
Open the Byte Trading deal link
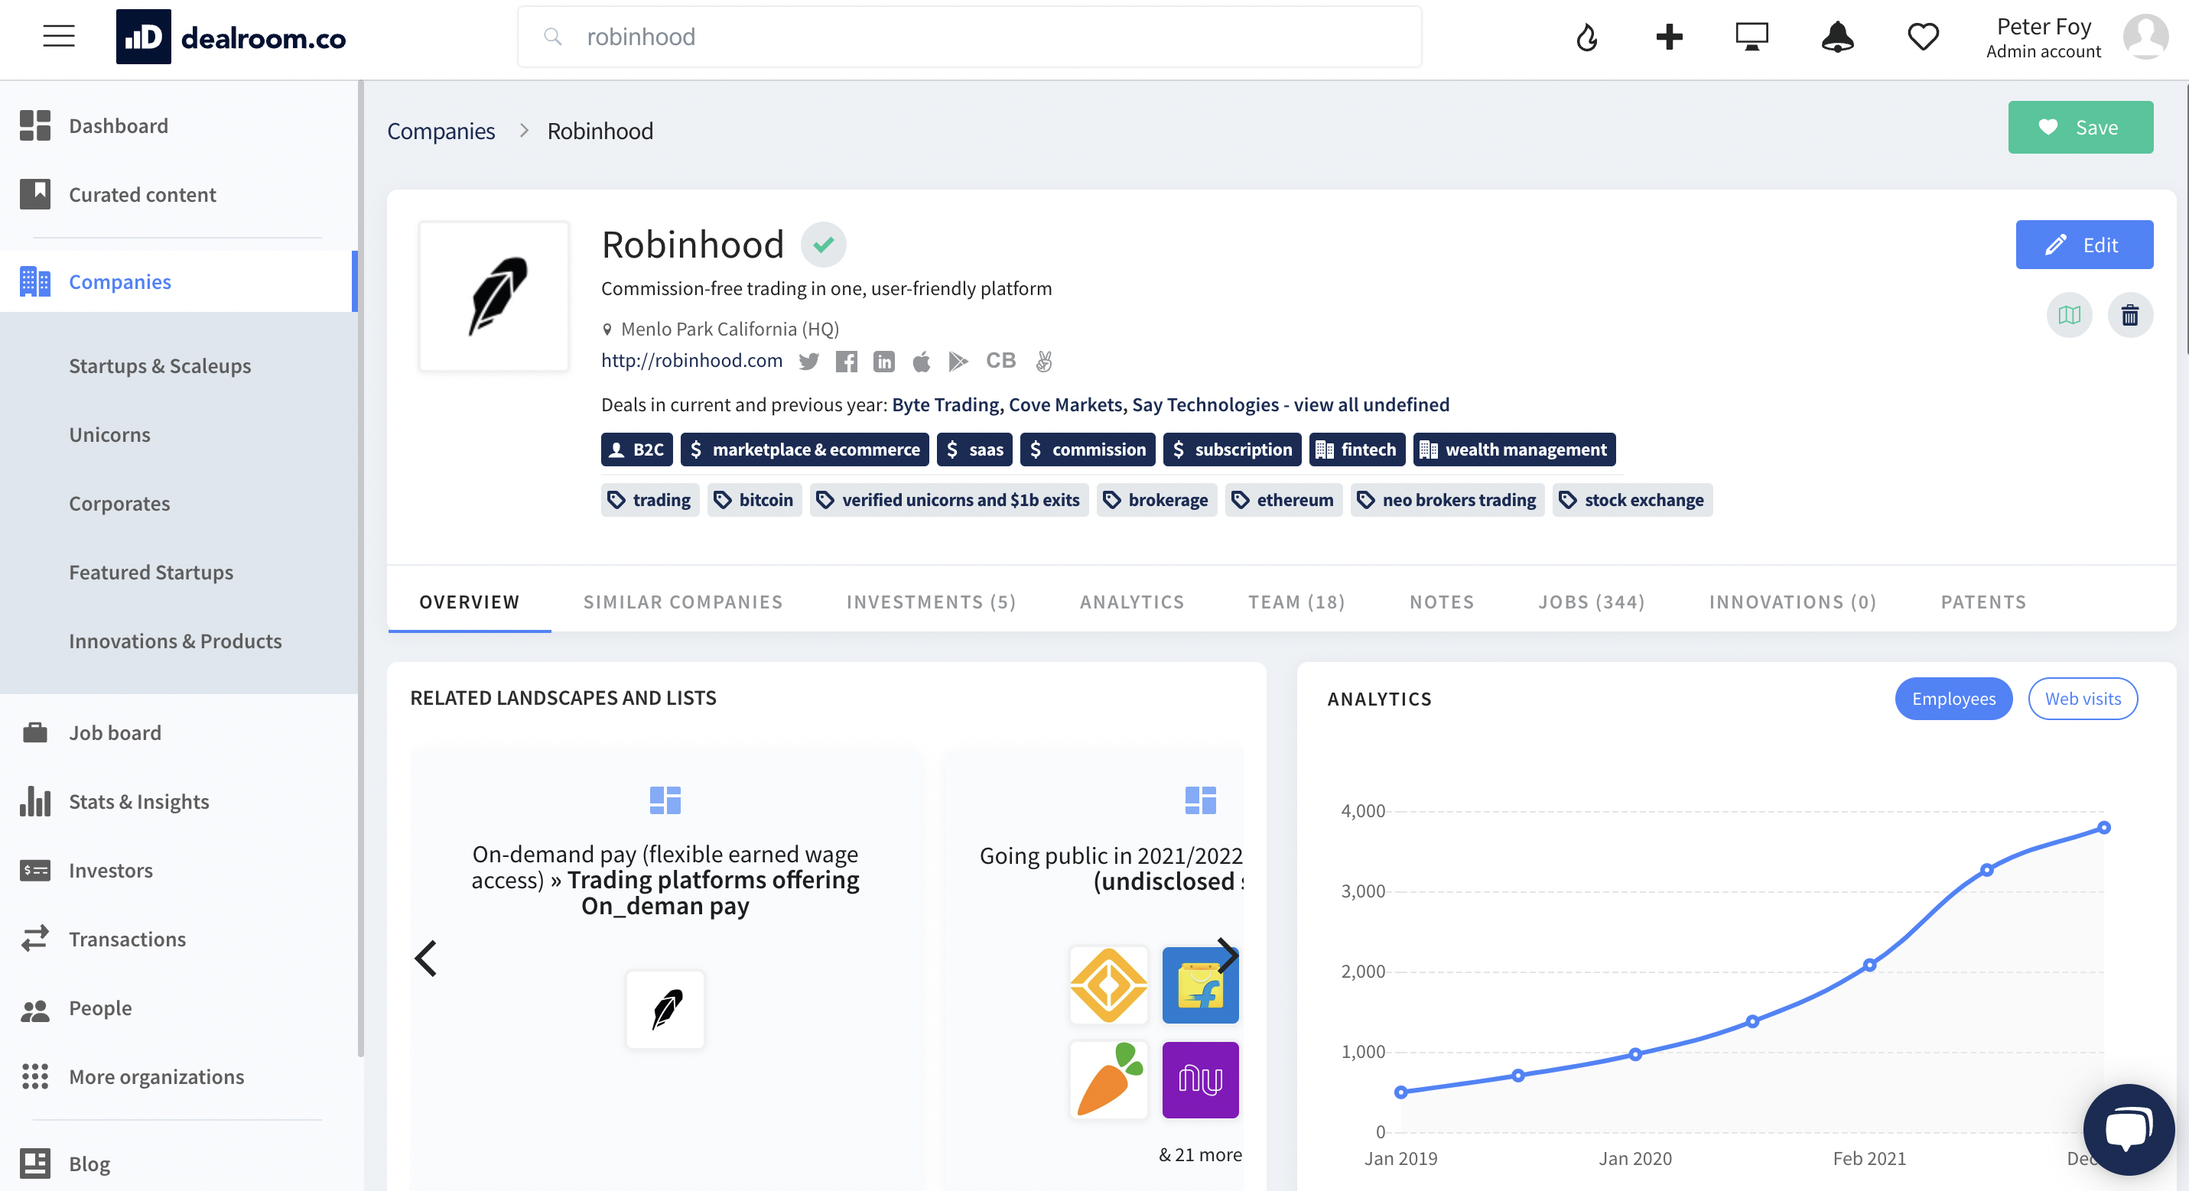945,404
